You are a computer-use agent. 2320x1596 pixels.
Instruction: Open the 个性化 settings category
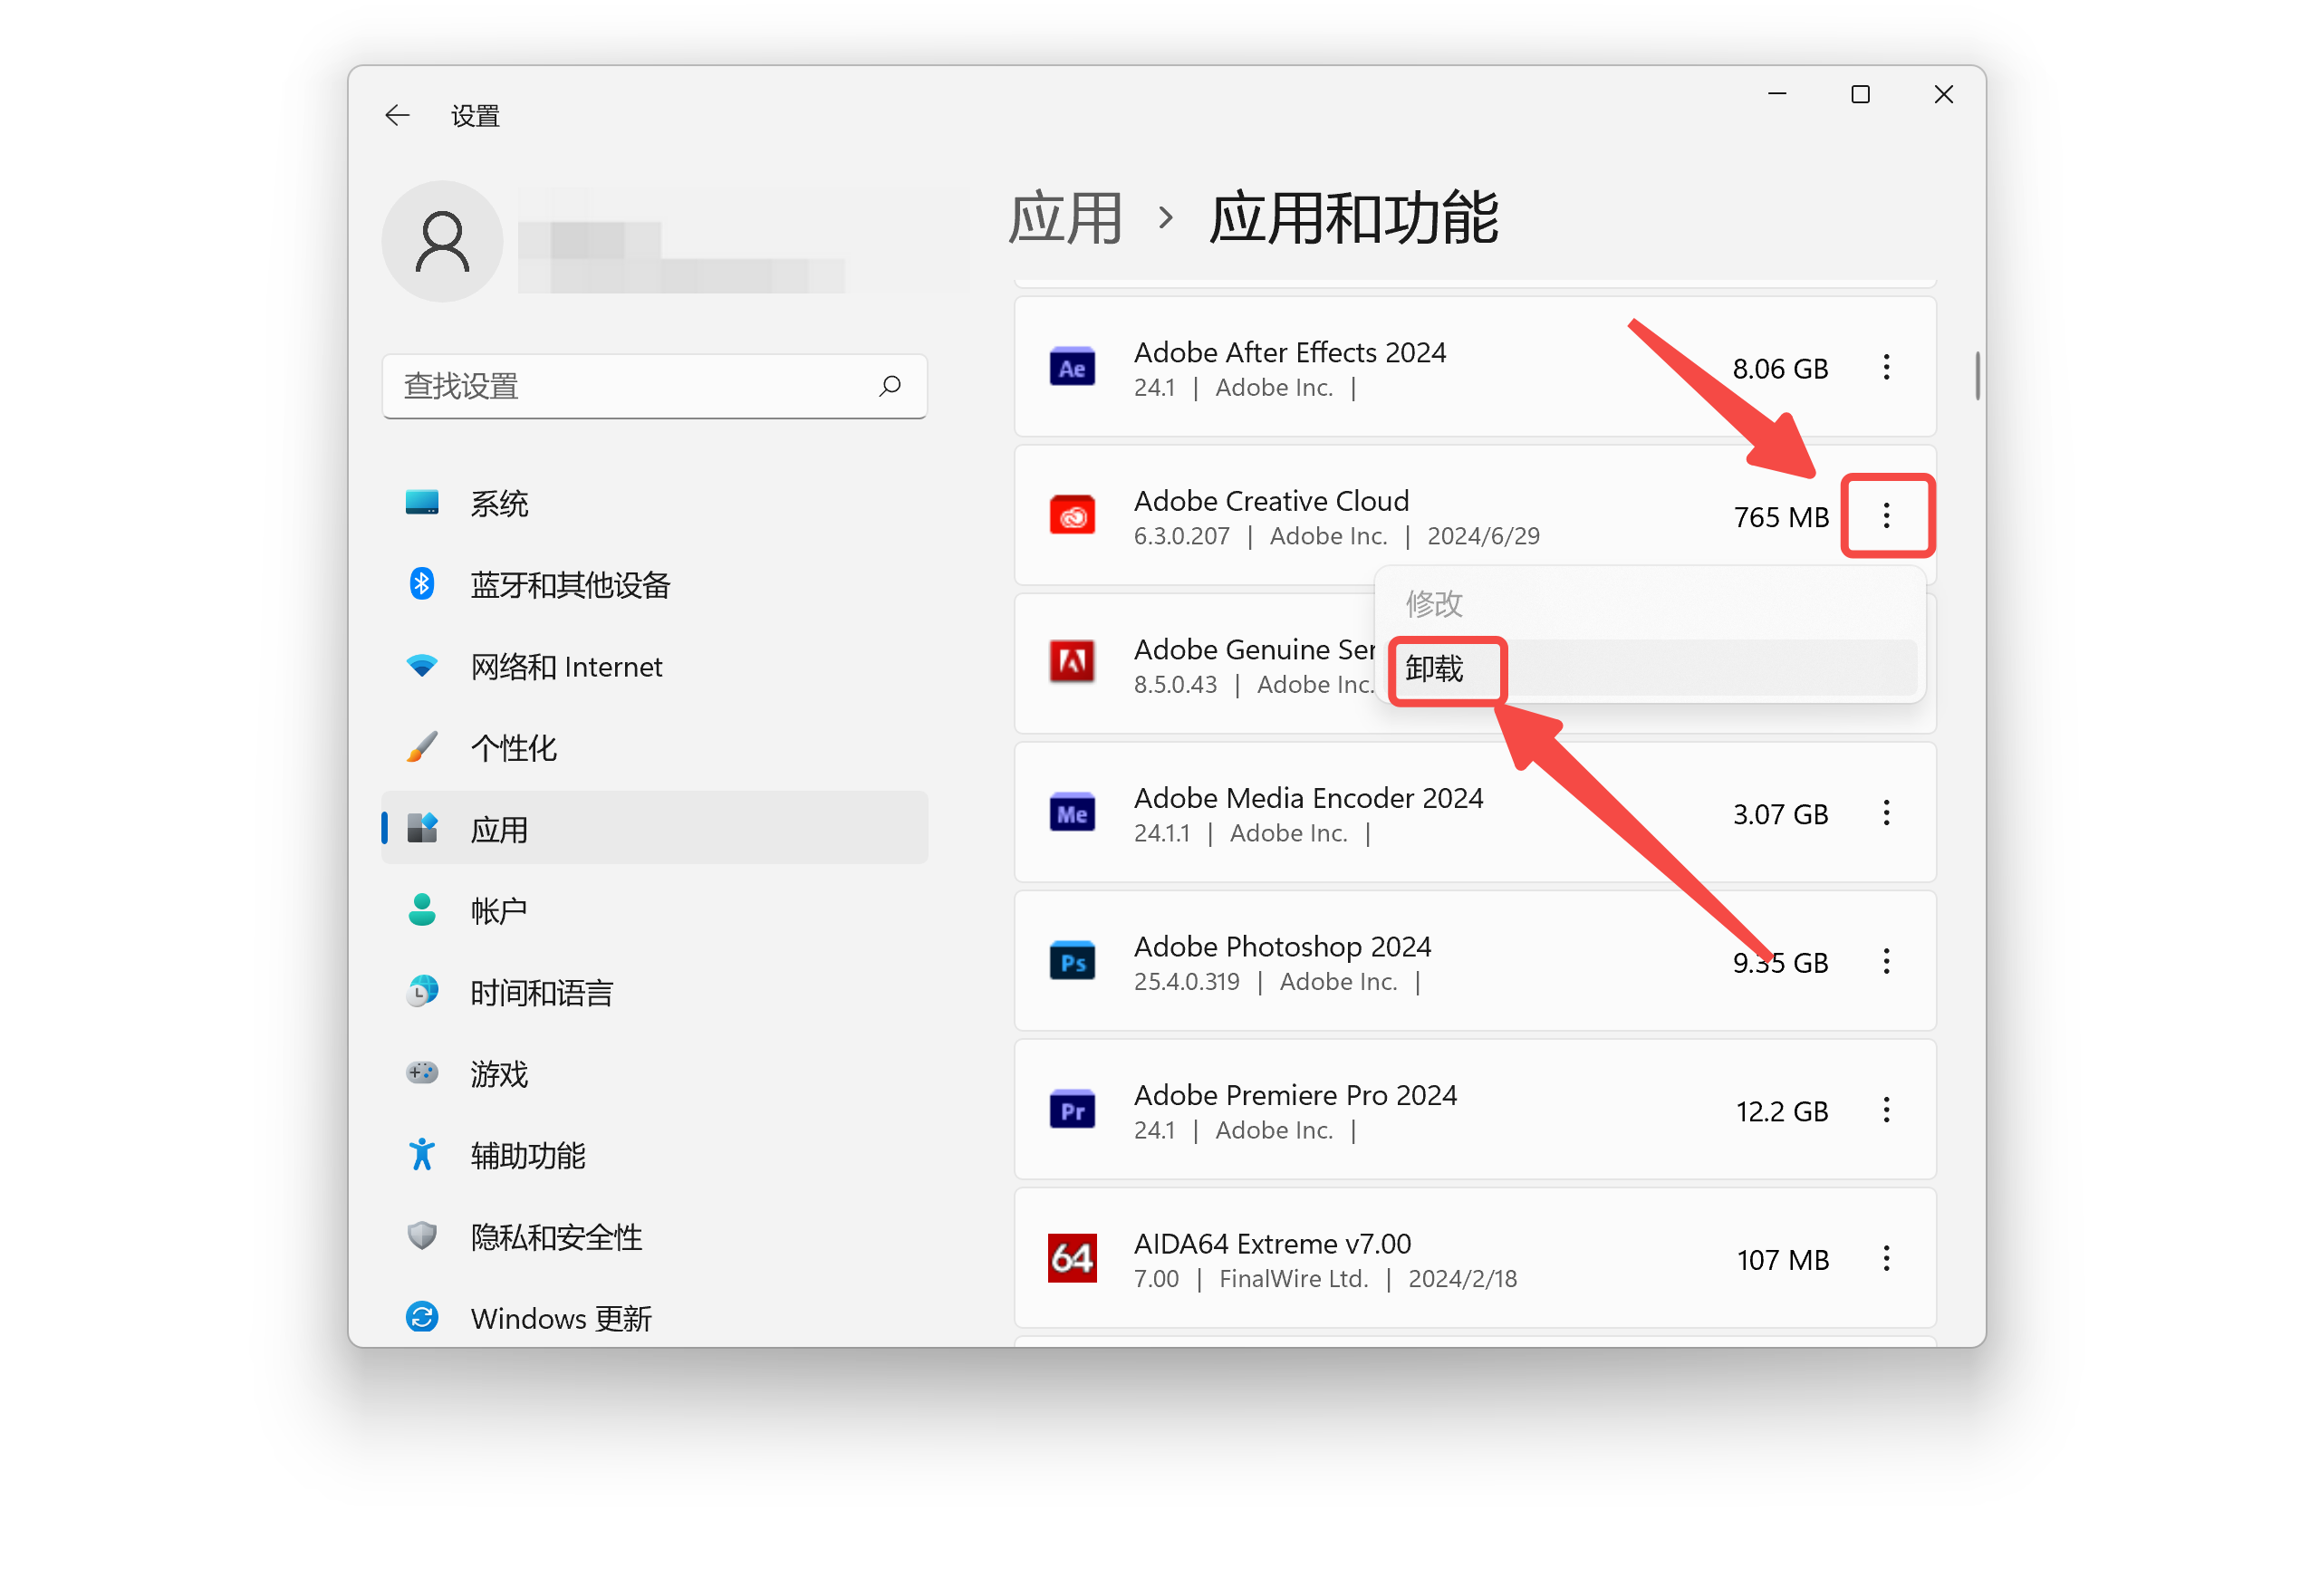pos(654,748)
